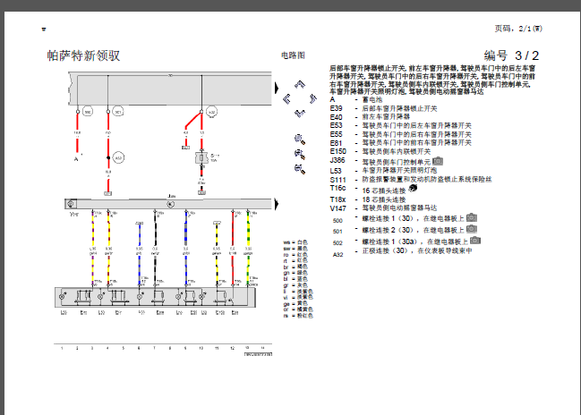Image resolution: width=581 pixels, height=415 pixels.
Task: Click color legend entry sw = 黑色
Action: (x=295, y=249)
